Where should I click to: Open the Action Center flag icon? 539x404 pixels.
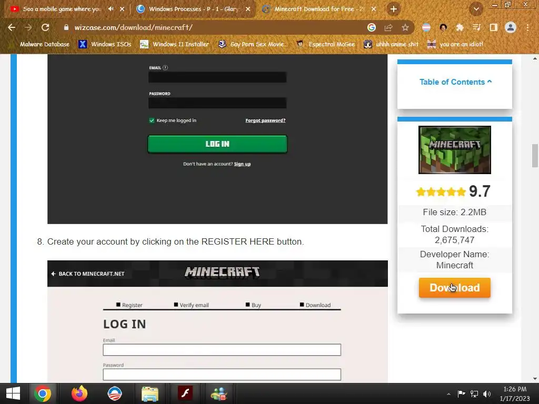tap(461, 393)
